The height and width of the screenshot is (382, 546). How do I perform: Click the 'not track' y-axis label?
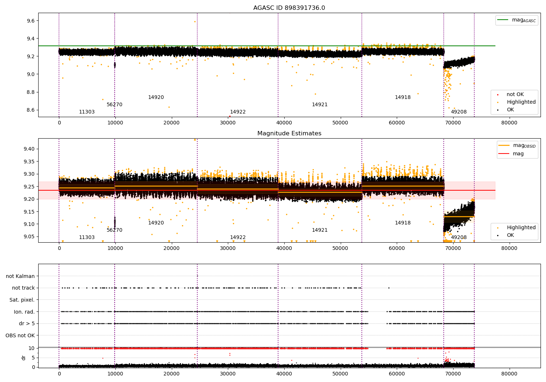pos(23,288)
